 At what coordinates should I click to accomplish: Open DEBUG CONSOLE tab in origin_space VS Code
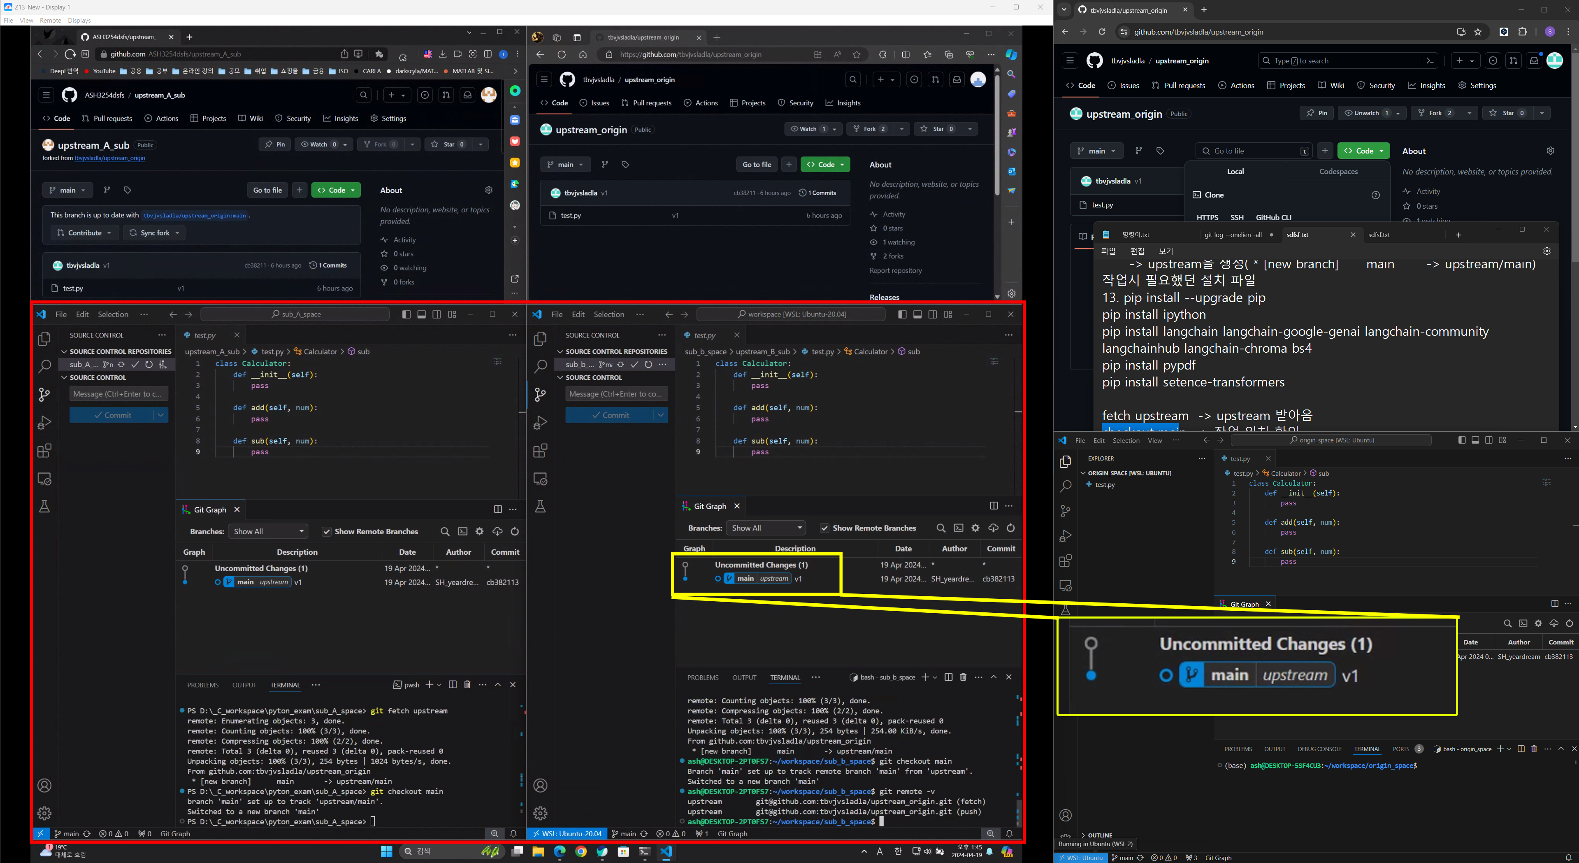[x=1319, y=749]
